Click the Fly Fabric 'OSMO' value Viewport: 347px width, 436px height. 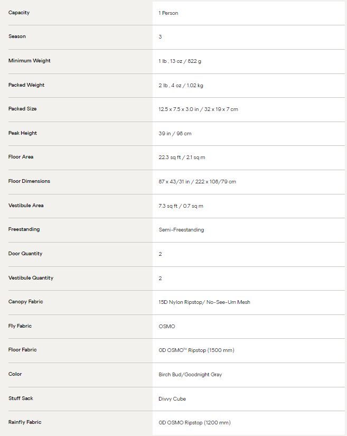click(x=167, y=327)
